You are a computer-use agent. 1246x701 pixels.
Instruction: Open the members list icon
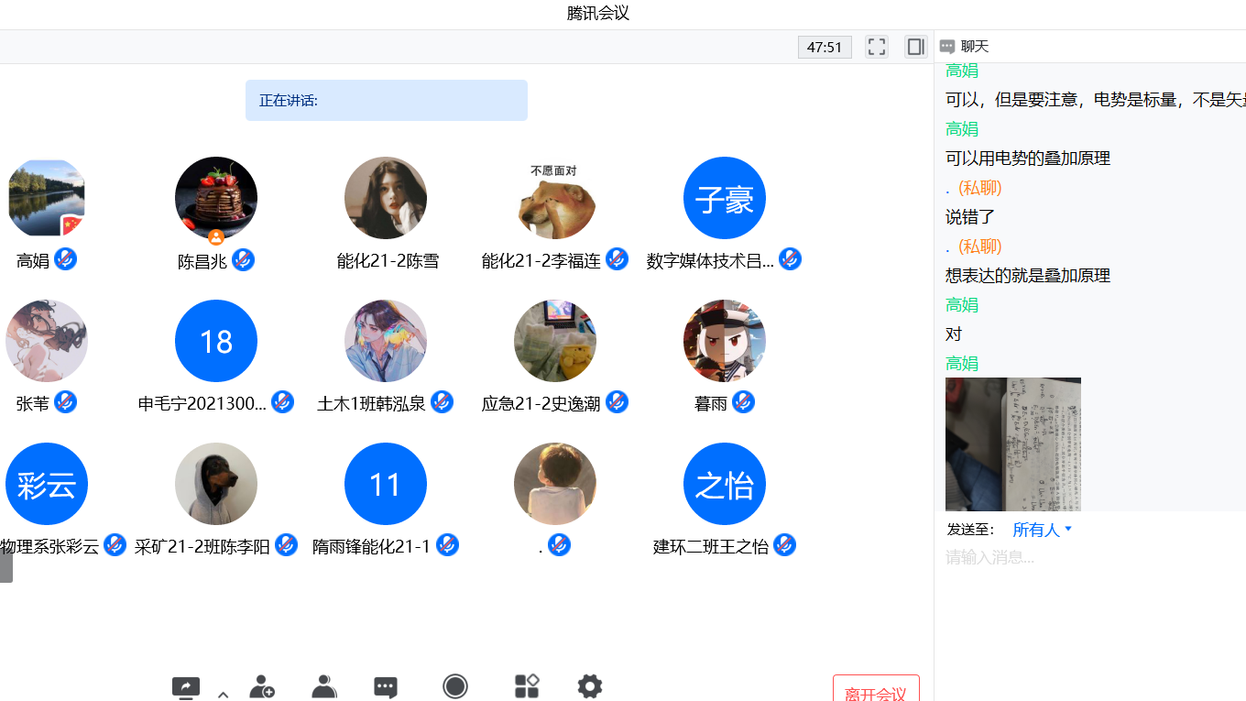point(324,686)
